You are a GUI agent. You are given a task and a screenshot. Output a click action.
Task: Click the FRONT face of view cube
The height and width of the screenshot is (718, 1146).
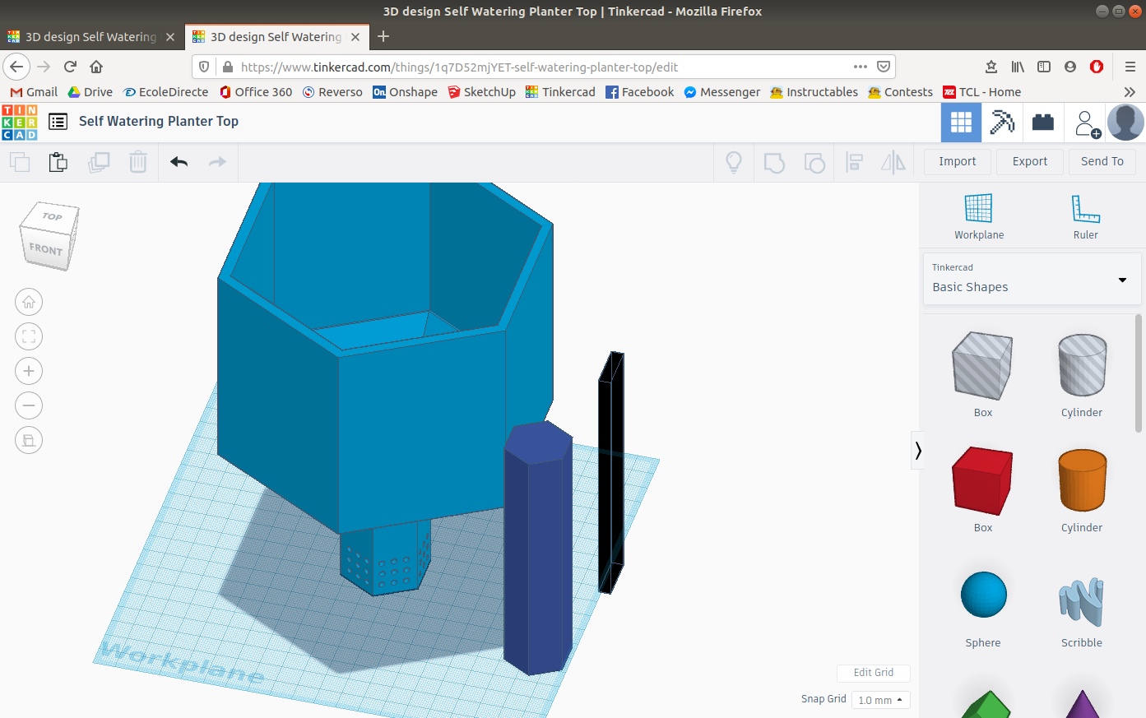pos(45,249)
